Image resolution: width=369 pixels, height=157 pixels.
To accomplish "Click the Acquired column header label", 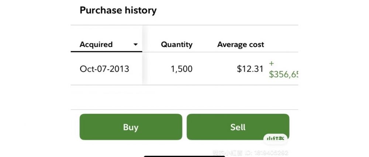I will [96, 44].
